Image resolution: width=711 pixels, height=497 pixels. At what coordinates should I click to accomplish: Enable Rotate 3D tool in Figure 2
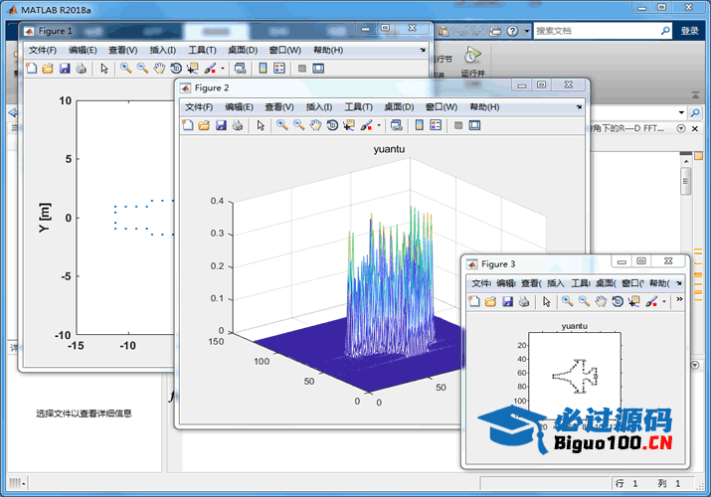point(332,125)
